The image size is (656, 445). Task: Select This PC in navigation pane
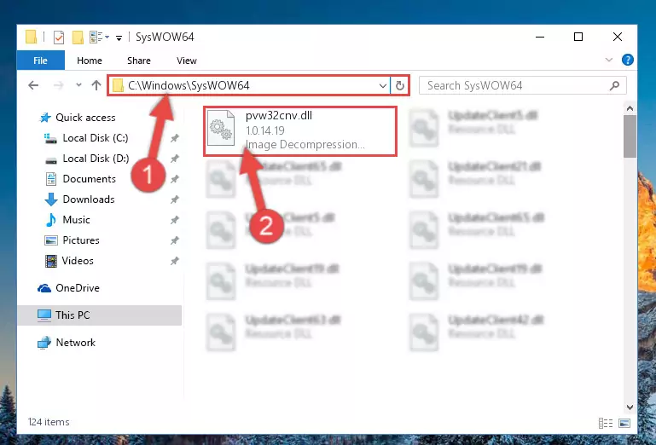click(73, 315)
